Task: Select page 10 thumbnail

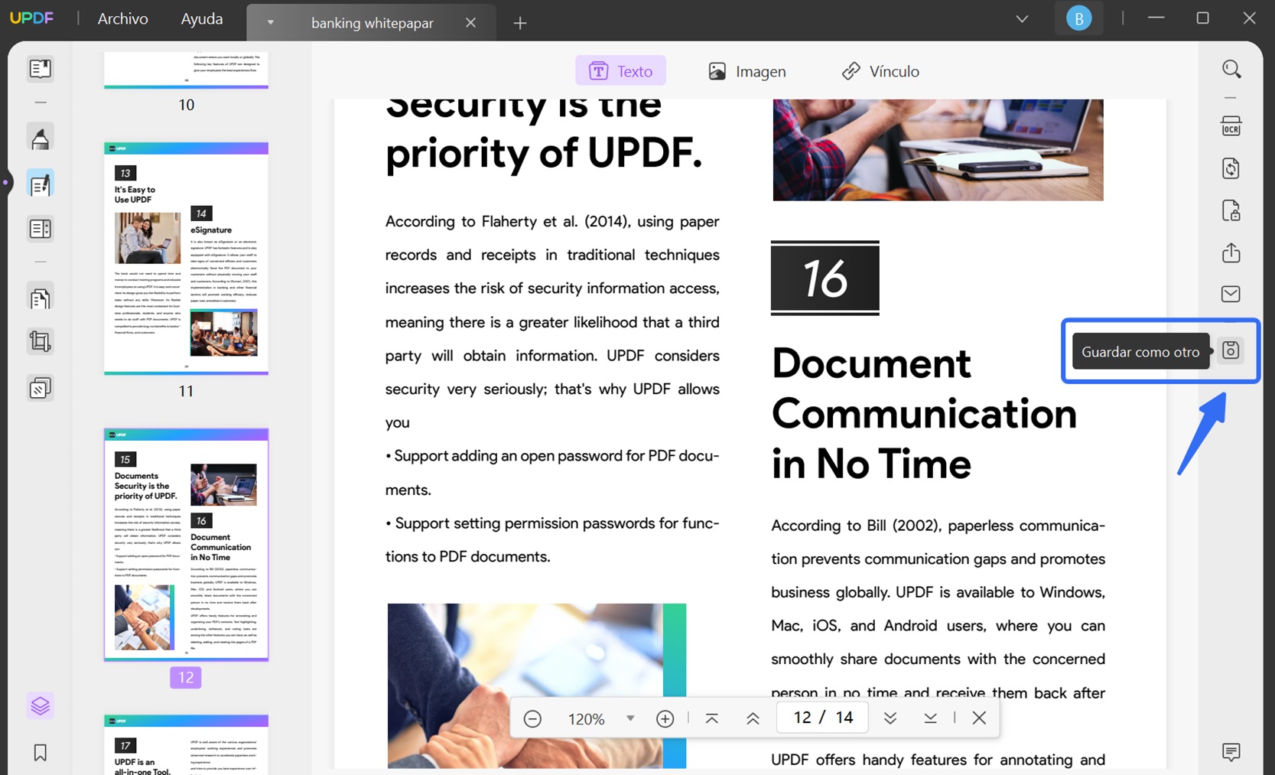Action: point(186,70)
